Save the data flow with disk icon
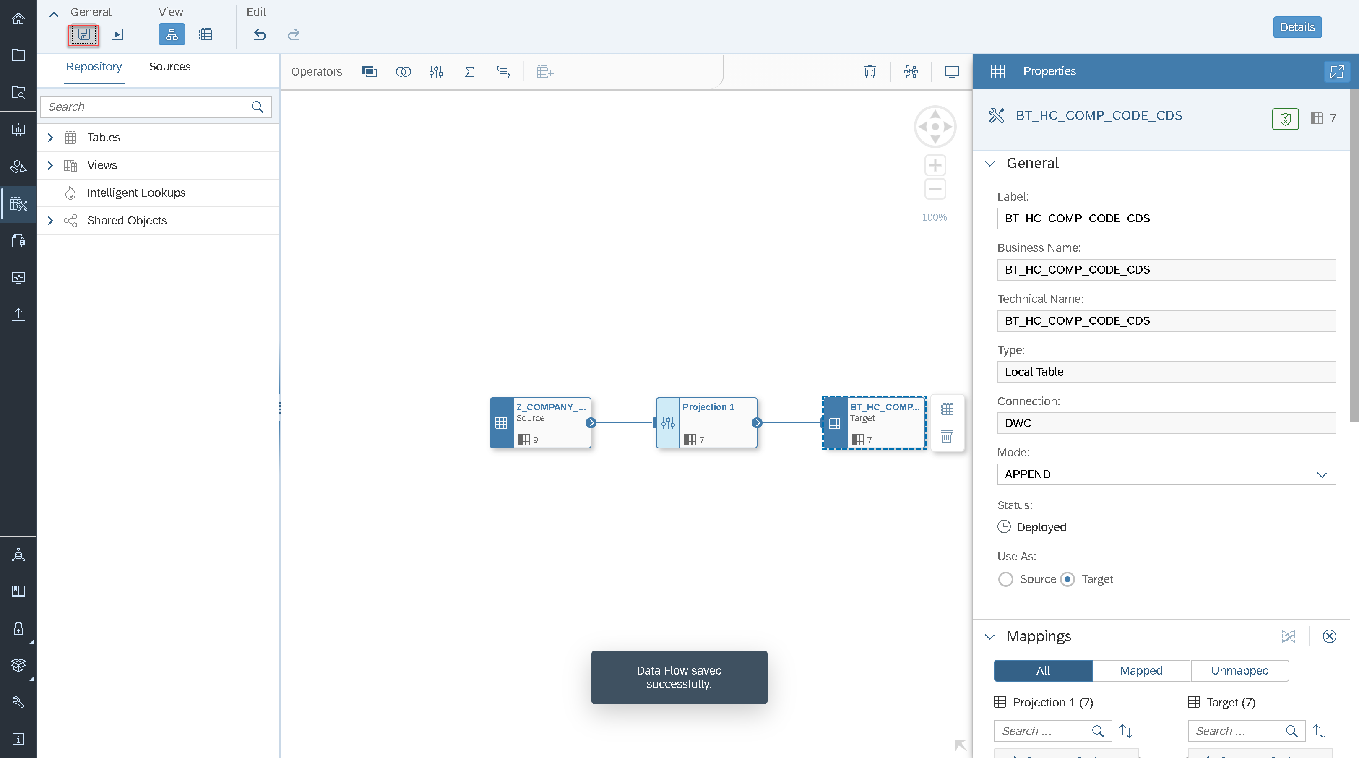The width and height of the screenshot is (1359, 758). point(83,35)
